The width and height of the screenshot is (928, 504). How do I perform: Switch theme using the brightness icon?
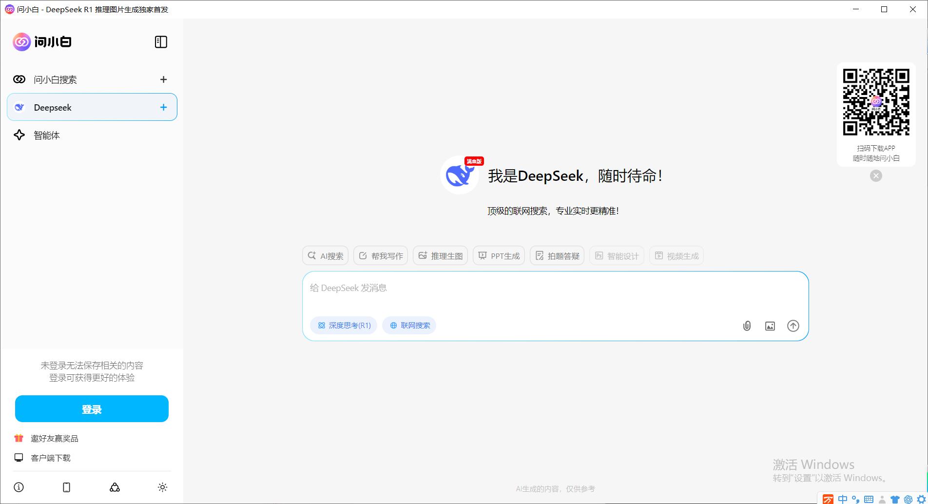pos(162,487)
